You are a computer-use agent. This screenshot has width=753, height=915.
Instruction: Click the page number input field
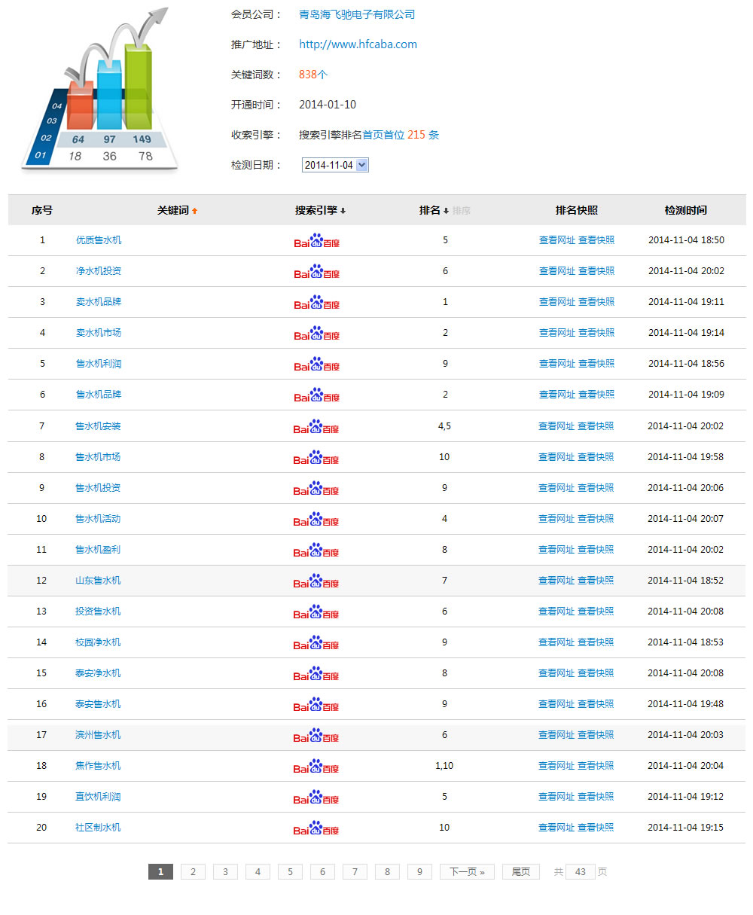tap(580, 872)
